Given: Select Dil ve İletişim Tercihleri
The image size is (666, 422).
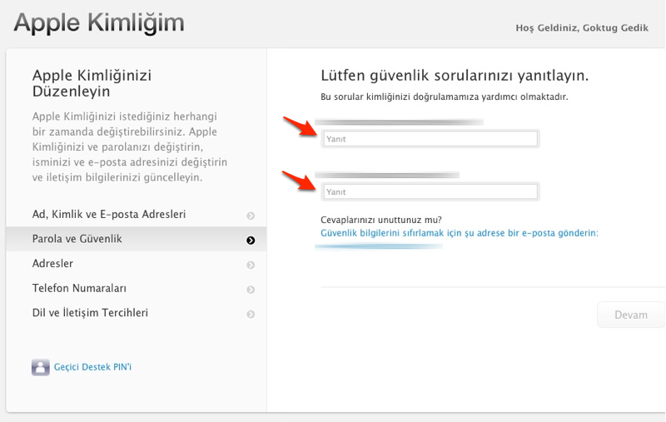Looking at the screenshot, I should [x=90, y=313].
